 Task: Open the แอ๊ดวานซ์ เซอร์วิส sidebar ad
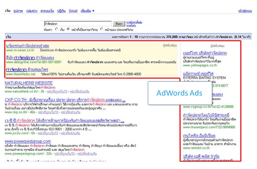pyautogui.click(x=198, y=73)
